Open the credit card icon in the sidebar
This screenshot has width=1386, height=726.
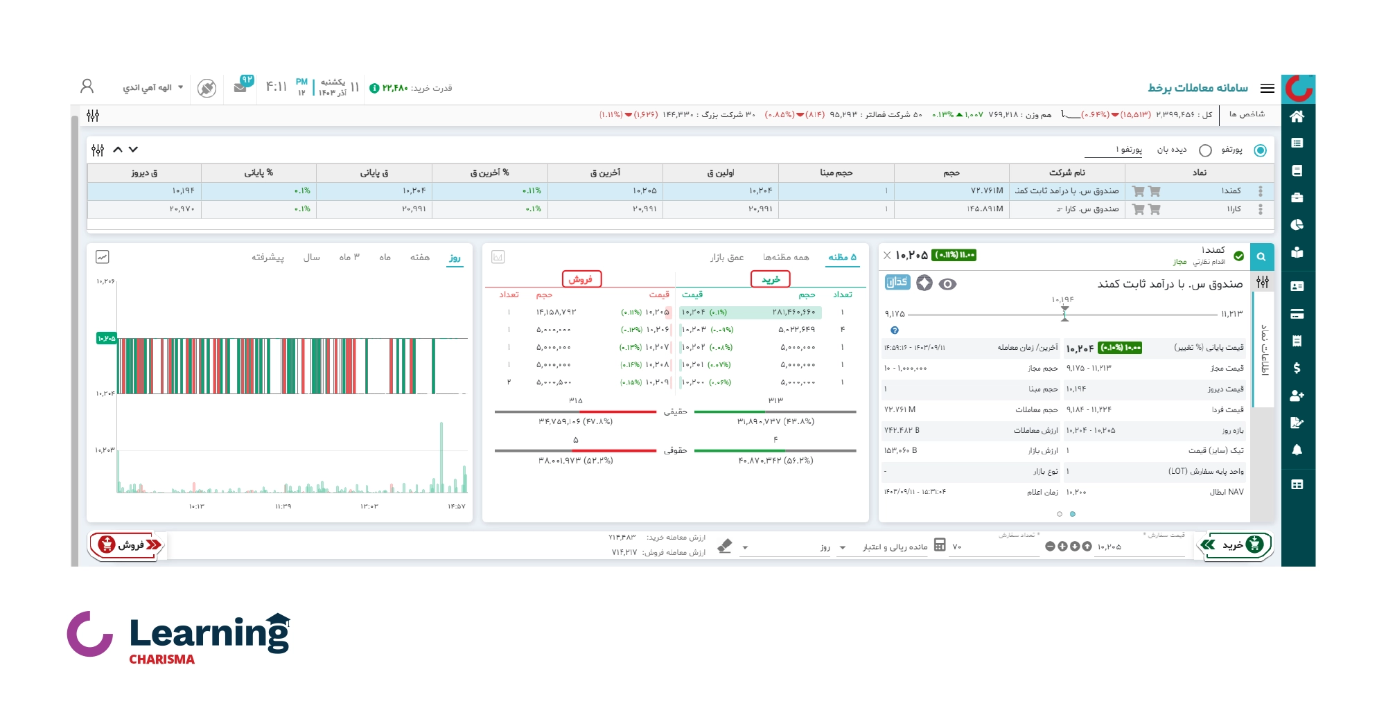pos(1297,314)
